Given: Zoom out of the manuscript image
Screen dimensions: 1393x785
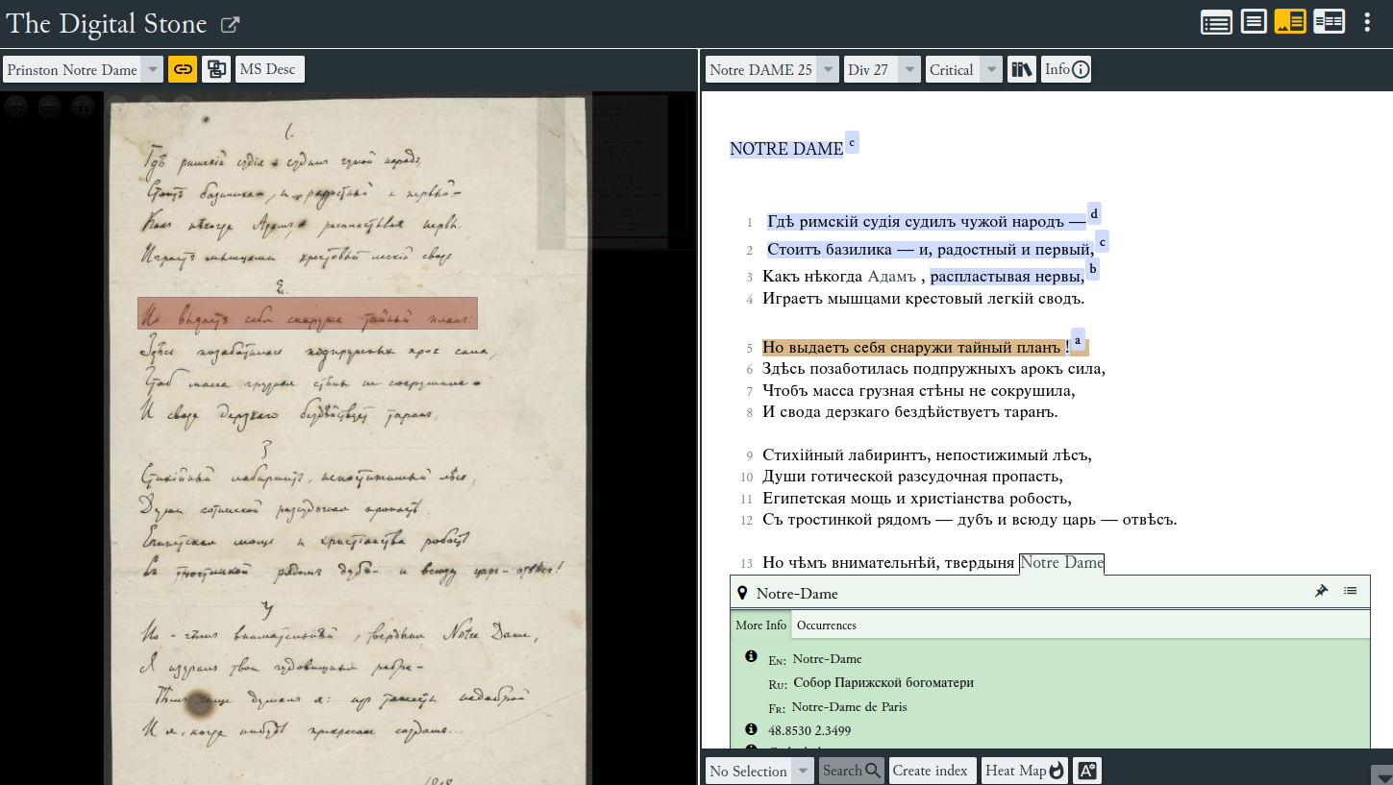Looking at the screenshot, I should [49, 106].
